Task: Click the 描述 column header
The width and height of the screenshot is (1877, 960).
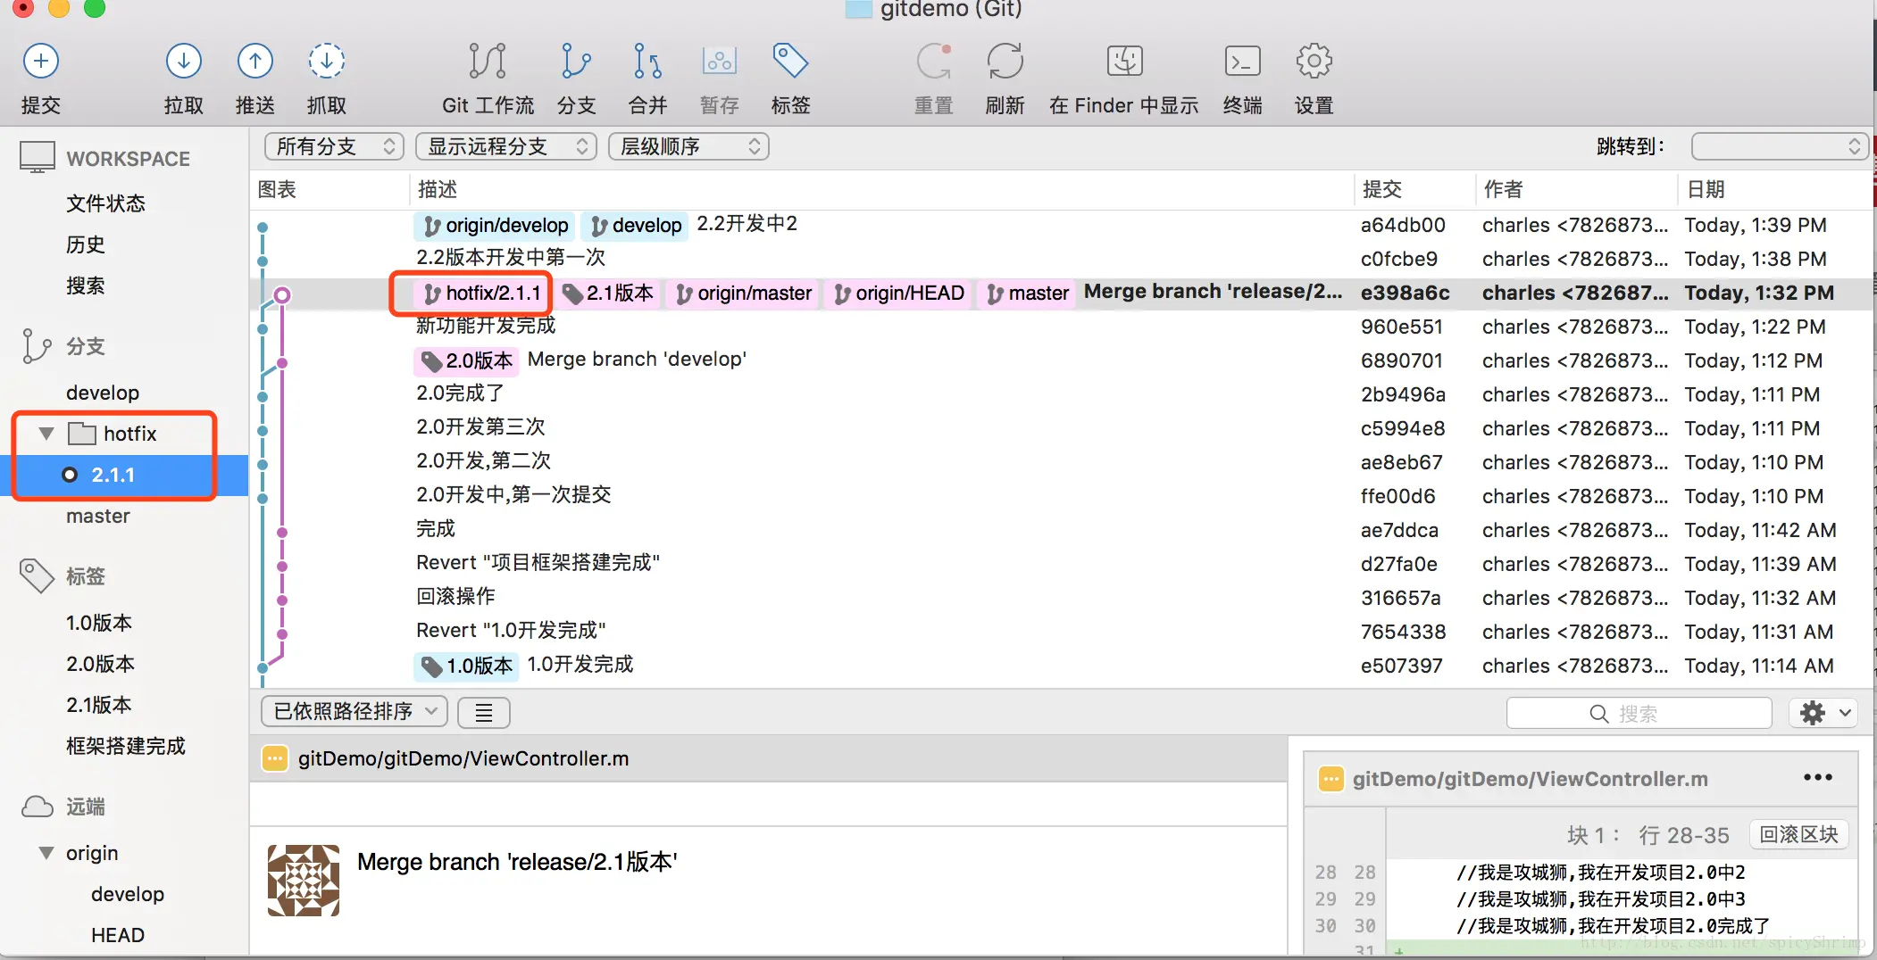Action: (438, 189)
